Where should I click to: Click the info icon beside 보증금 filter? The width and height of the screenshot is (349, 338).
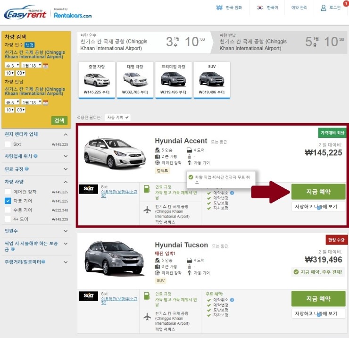click(x=13, y=249)
